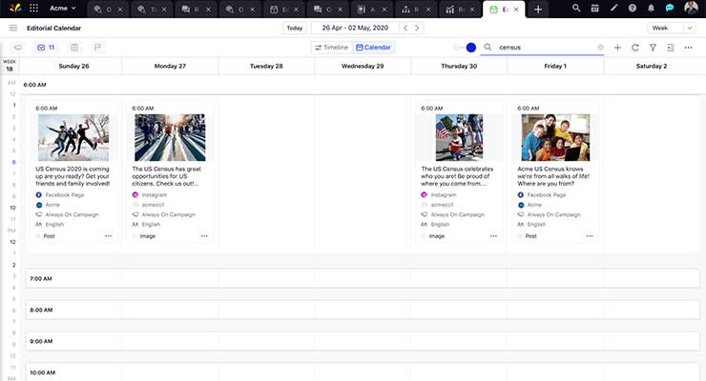Viewport: 706px width, 381px height.
Task: Click the global search magnifier in top bar
Action: pyautogui.click(x=576, y=8)
